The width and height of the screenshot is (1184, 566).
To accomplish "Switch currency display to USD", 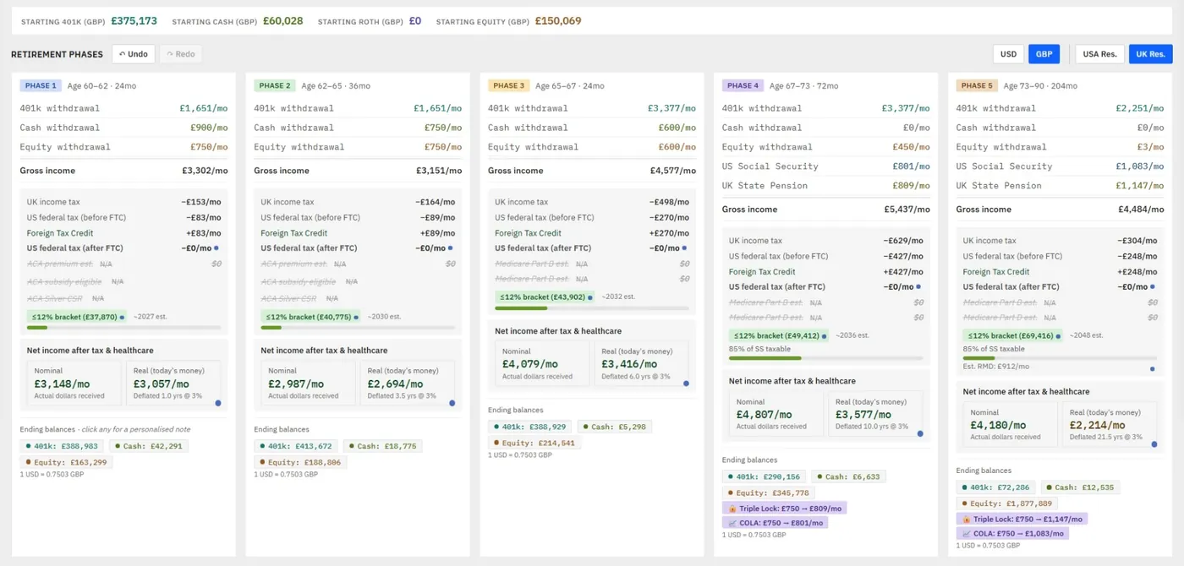I will pyautogui.click(x=1008, y=54).
